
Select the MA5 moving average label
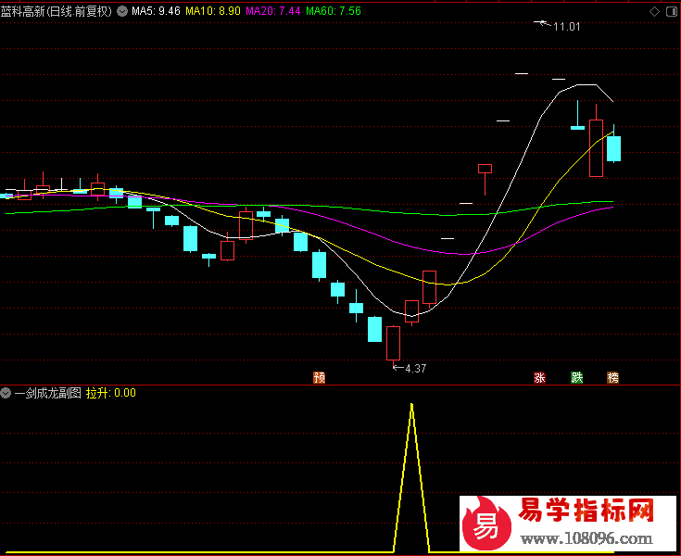156,11
